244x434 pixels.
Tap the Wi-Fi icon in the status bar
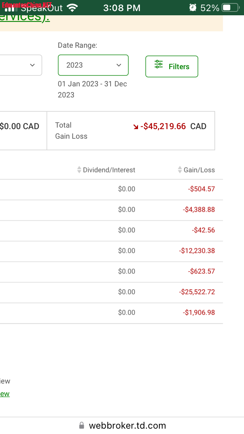point(72,8)
